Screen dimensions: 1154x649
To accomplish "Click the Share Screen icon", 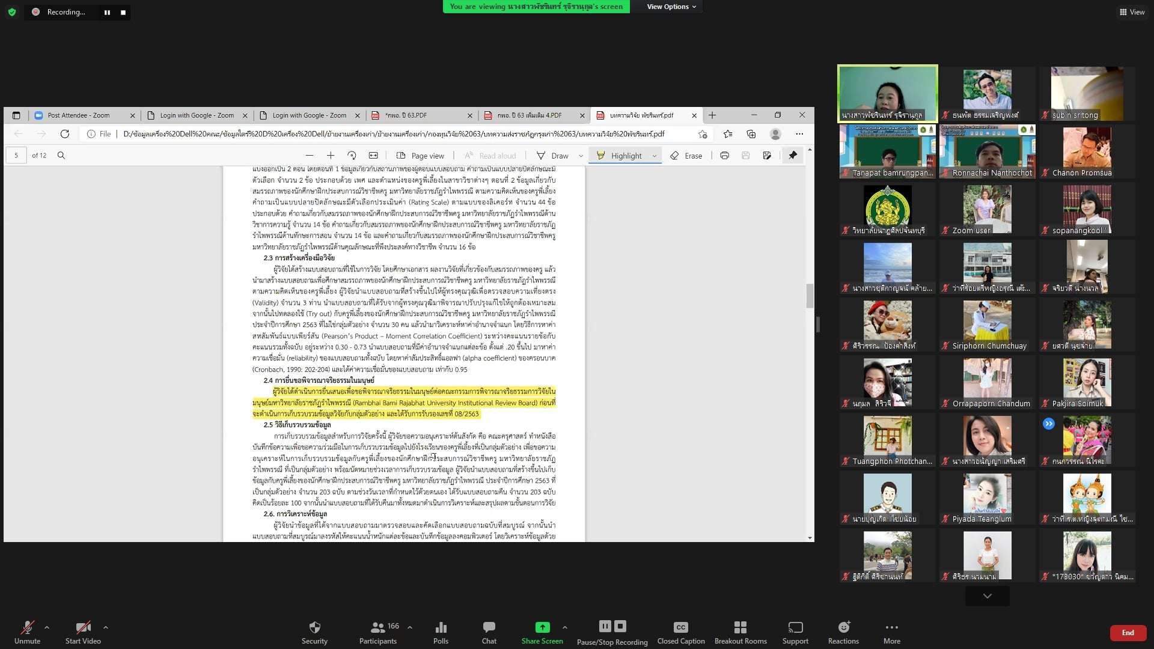I will click(x=542, y=627).
